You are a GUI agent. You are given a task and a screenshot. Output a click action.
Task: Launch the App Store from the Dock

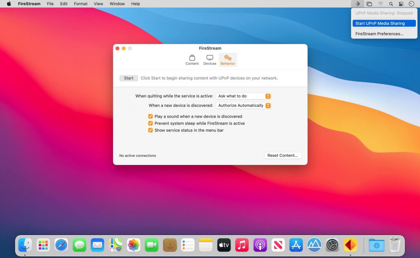(296, 244)
